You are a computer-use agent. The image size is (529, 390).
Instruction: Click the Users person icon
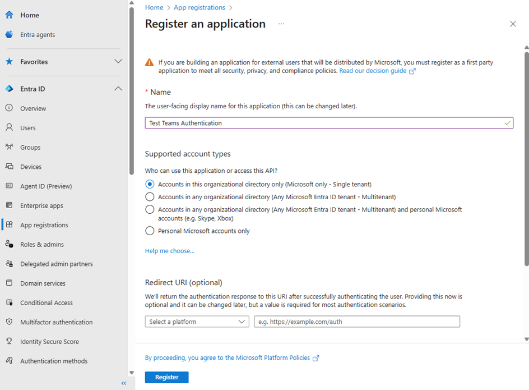tap(9, 128)
